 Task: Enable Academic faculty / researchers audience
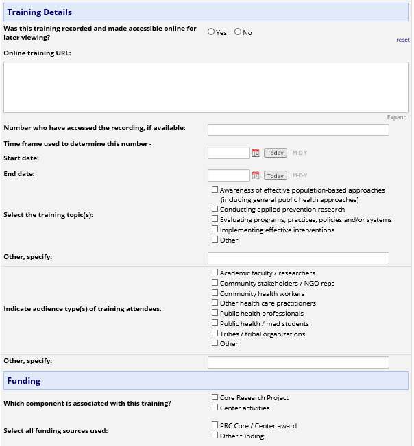coord(215,273)
